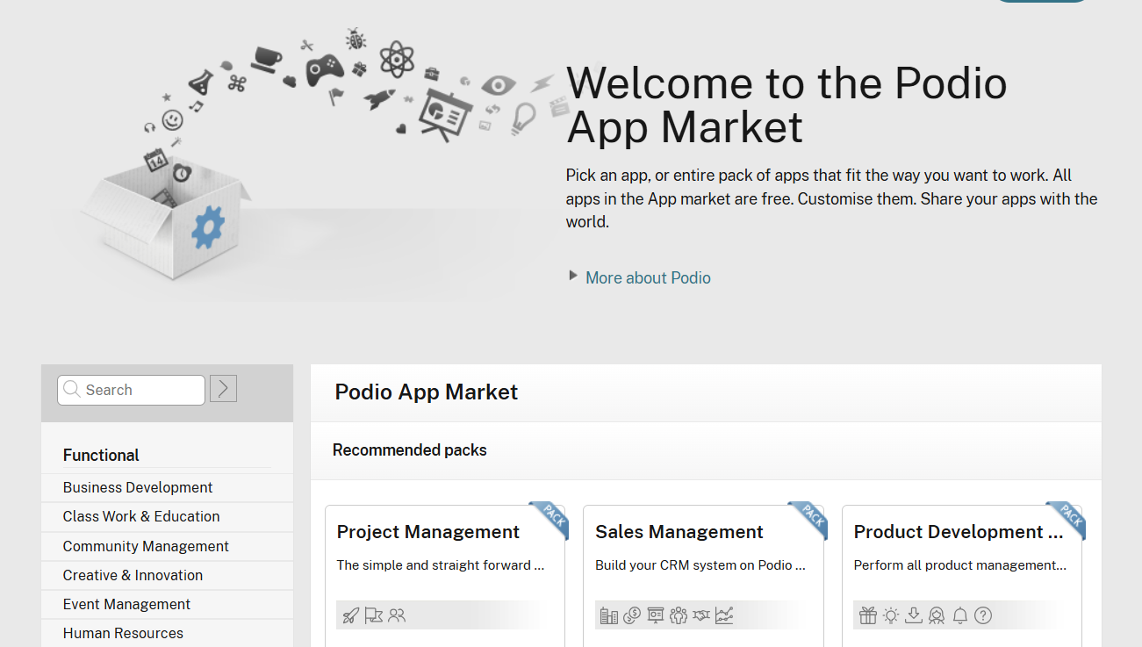Click 'The simple and straight forward' description
This screenshot has height=647, width=1142.
tap(441, 565)
